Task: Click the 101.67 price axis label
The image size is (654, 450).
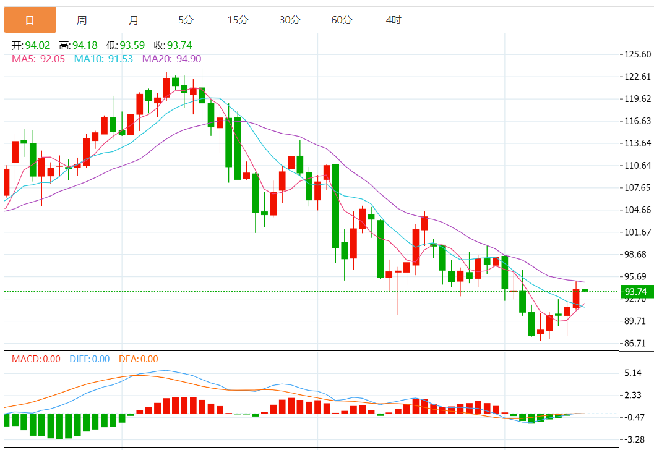Action: coord(638,232)
